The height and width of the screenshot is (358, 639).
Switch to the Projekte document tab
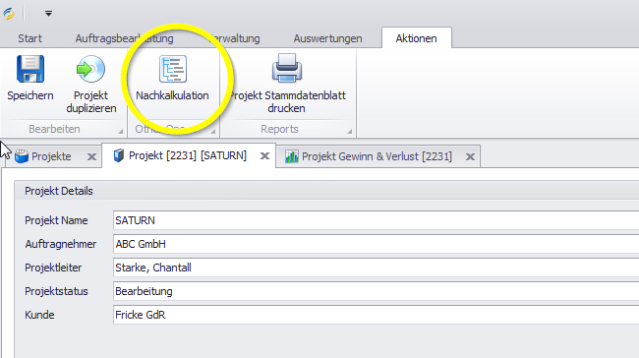click(x=51, y=156)
